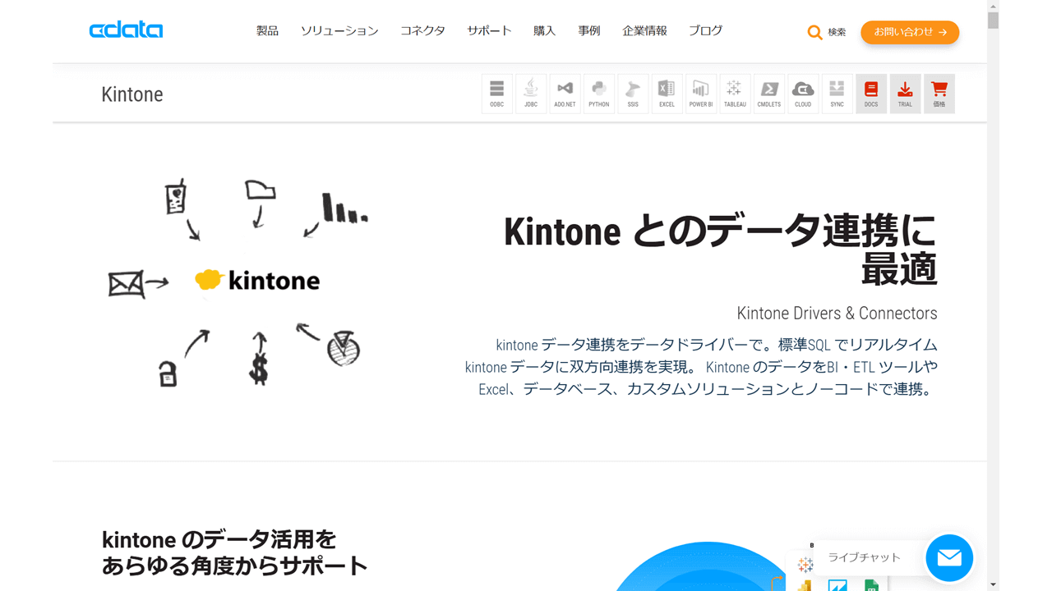Click the orange search magnifier icon
The height and width of the screenshot is (591, 1052).
(x=814, y=33)
